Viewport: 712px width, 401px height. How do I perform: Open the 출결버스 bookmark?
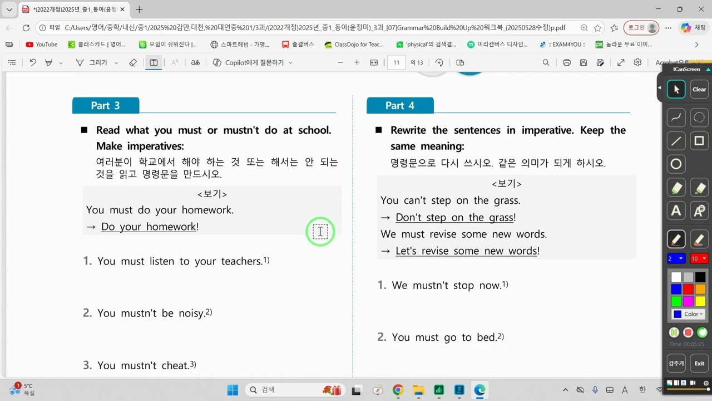(298, 44)
